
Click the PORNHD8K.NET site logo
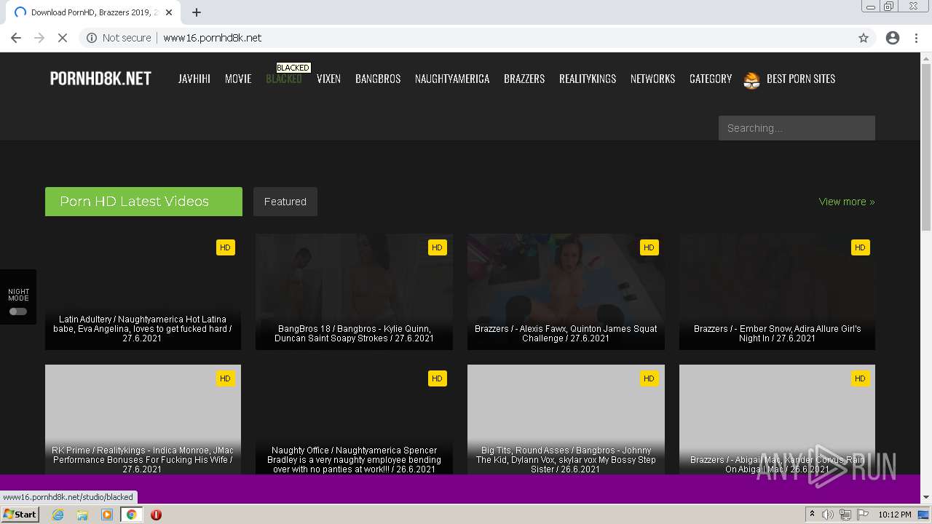(x=100, y=79)
